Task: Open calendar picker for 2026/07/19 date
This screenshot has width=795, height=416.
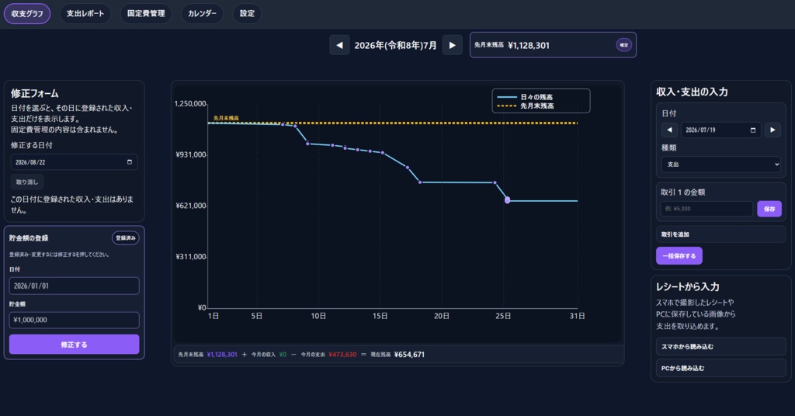Action: point(753,130)
